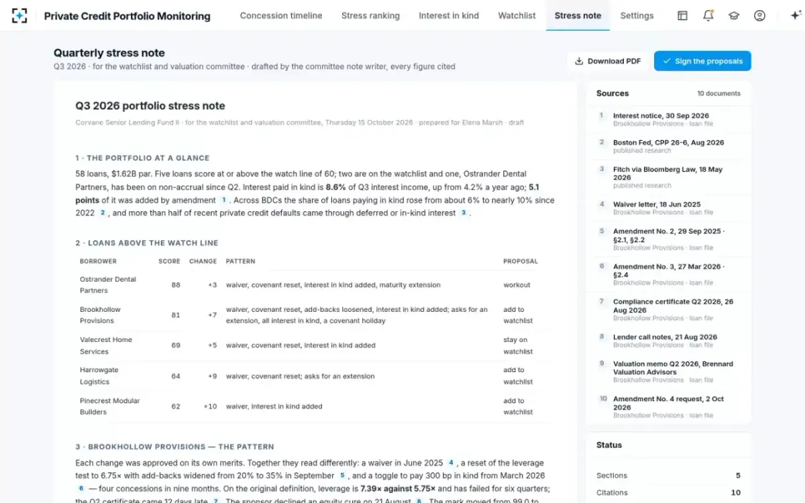Open citation 6 after 'from March 2026'
This screenshot has width=805, height=503.
81,488
